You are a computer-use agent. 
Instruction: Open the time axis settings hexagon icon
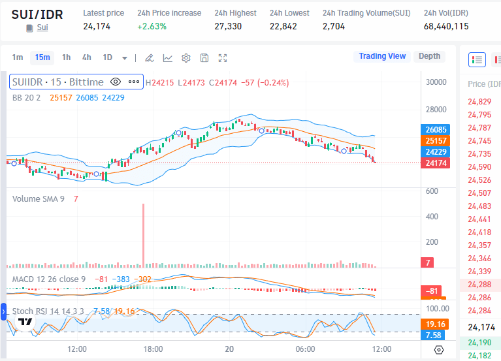pos(439,350)
